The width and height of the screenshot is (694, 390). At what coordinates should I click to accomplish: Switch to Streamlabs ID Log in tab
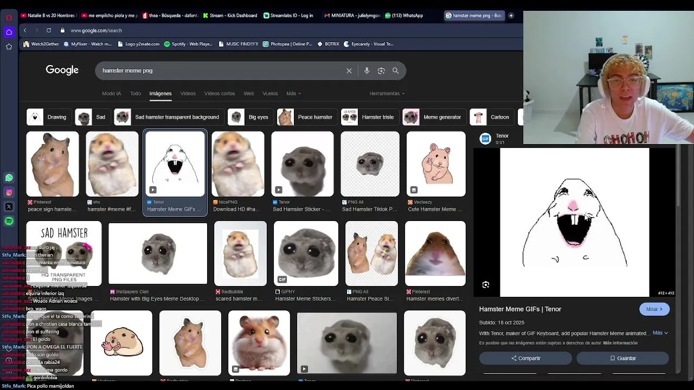click(288, 16)
